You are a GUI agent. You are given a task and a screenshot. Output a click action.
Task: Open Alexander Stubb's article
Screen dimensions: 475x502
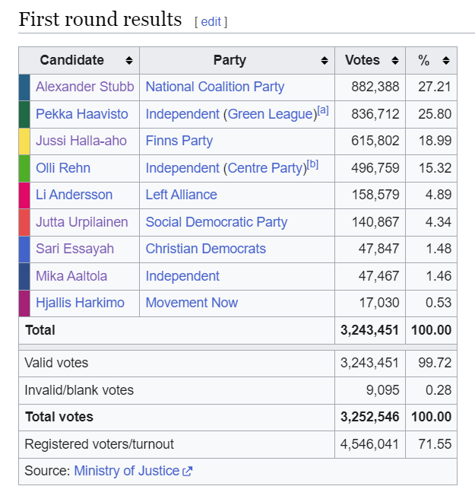tap(85, 87)
